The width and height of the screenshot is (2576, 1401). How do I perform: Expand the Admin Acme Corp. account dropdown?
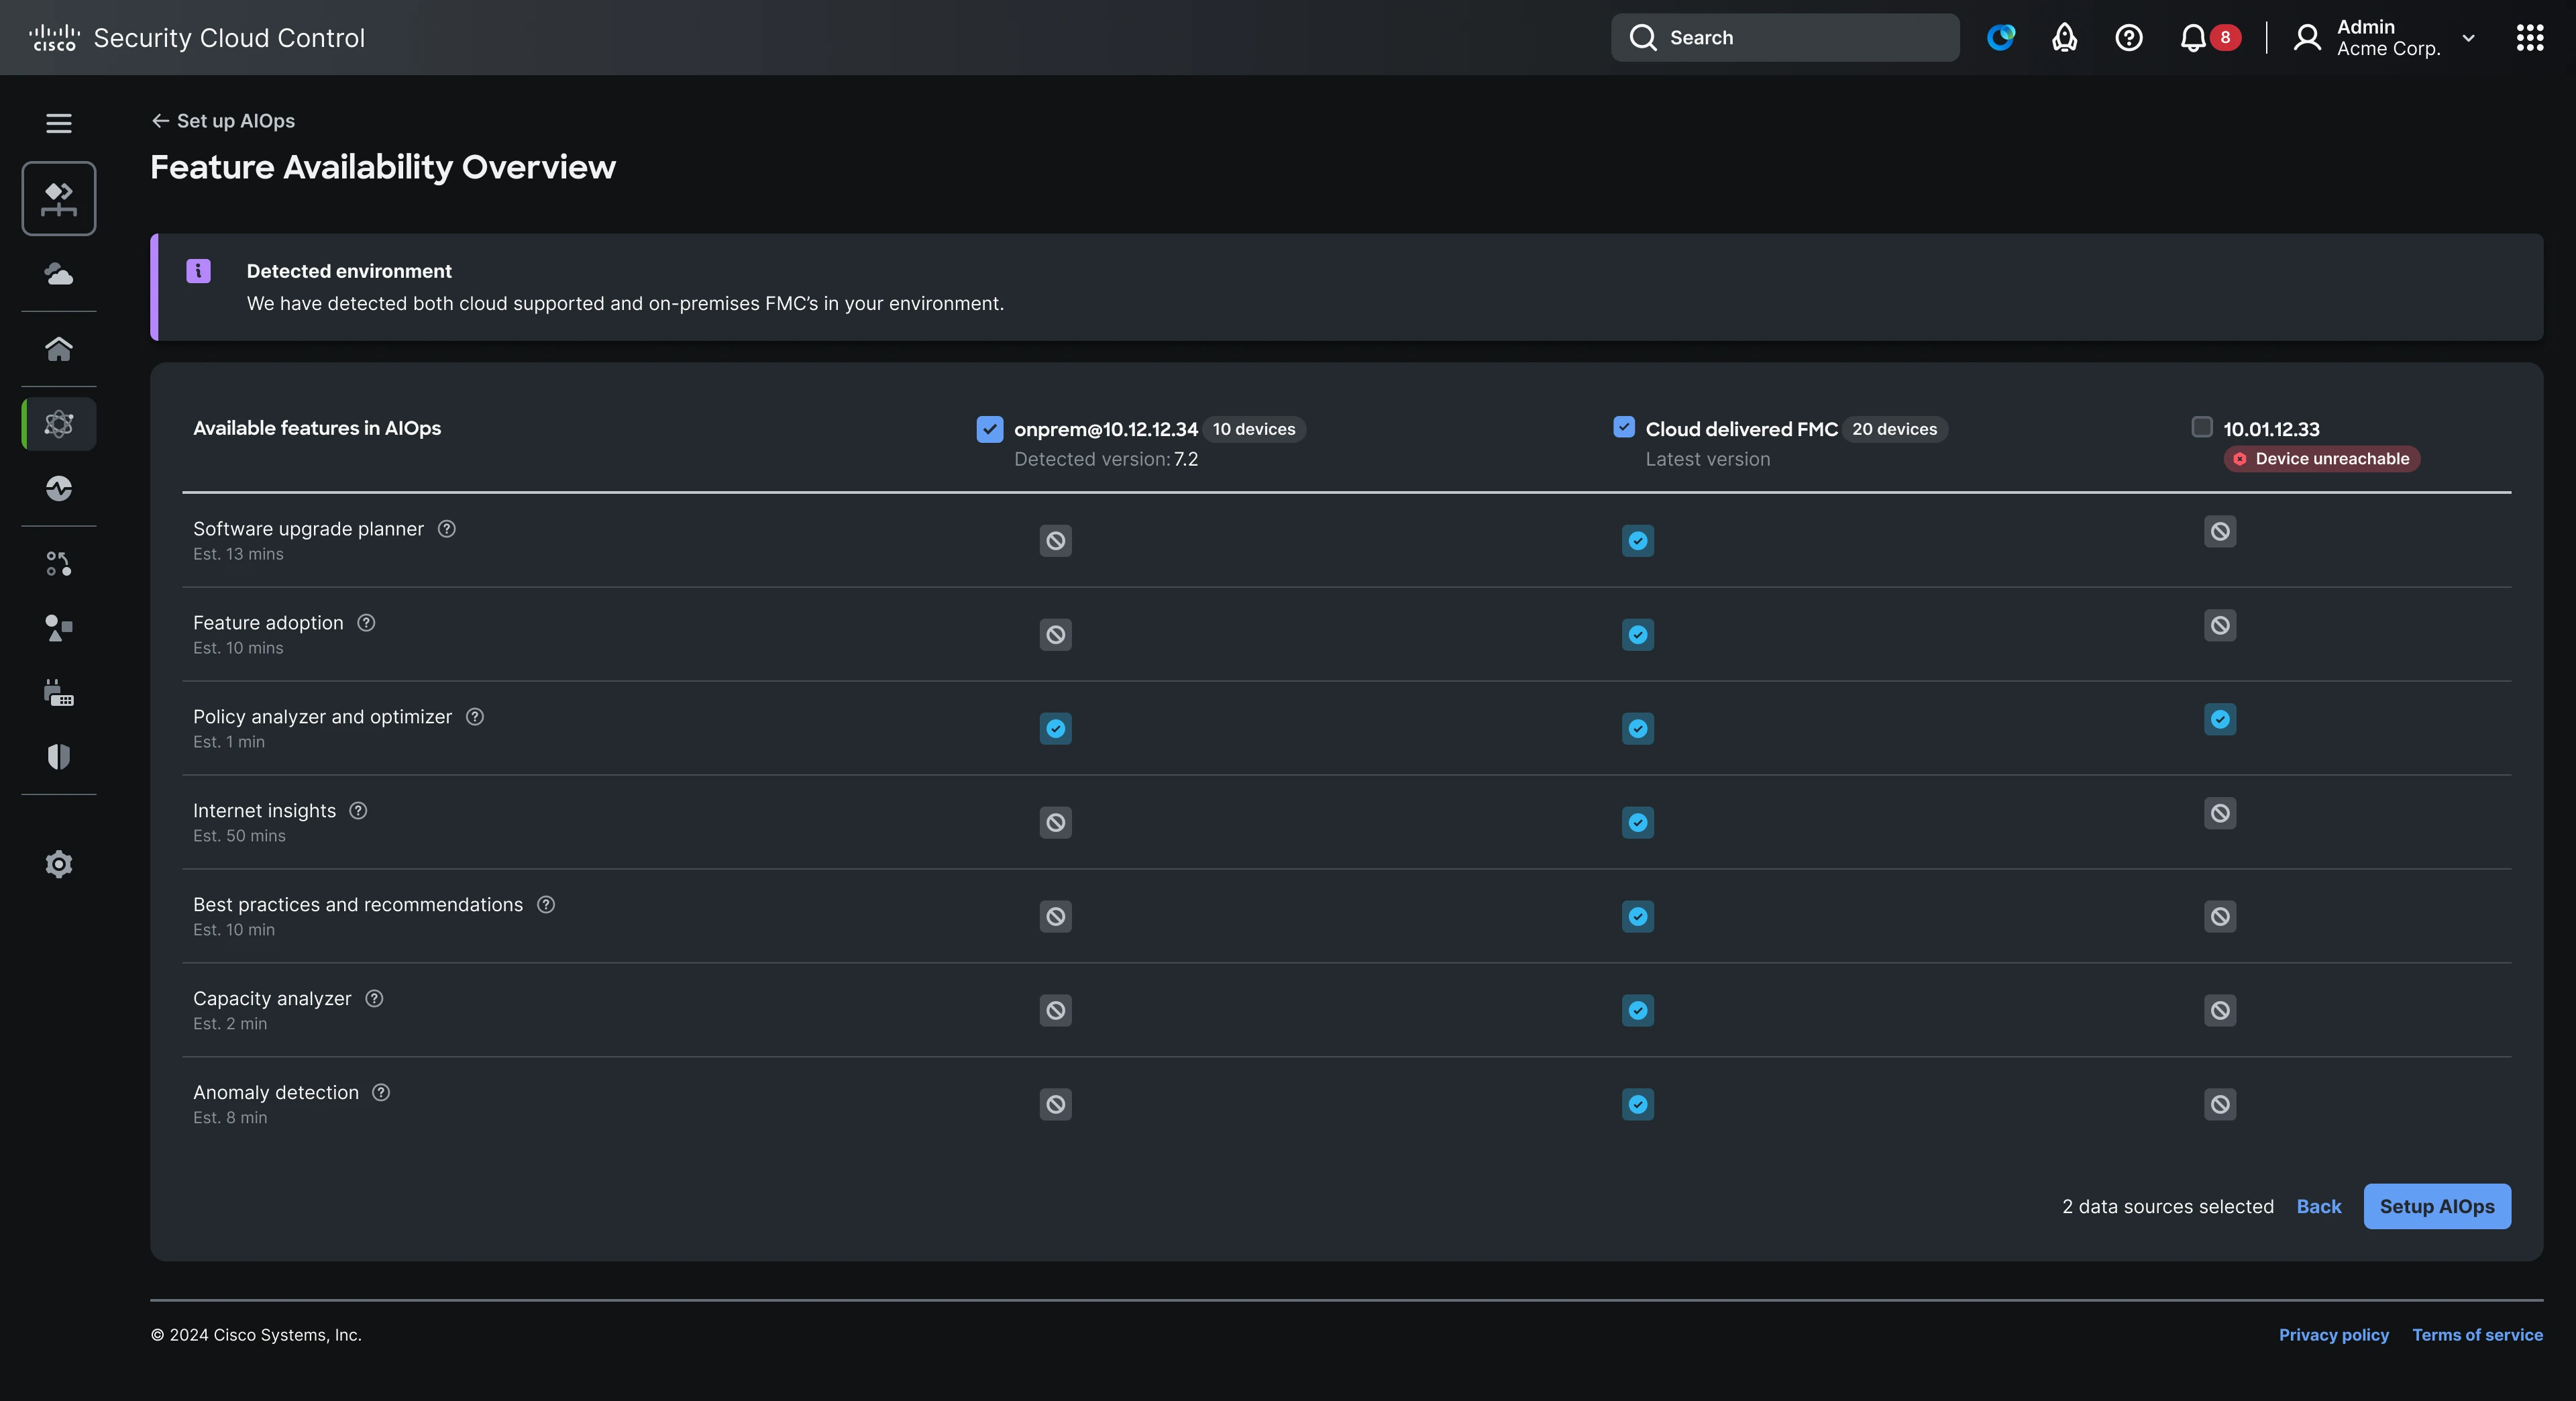click(x=2468, y=38)
